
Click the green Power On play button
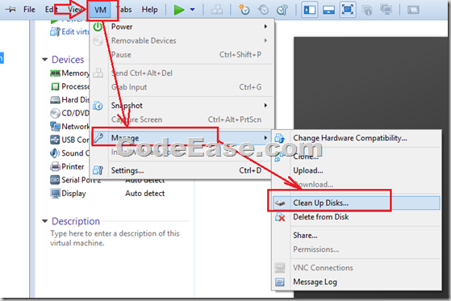[179, 10]
